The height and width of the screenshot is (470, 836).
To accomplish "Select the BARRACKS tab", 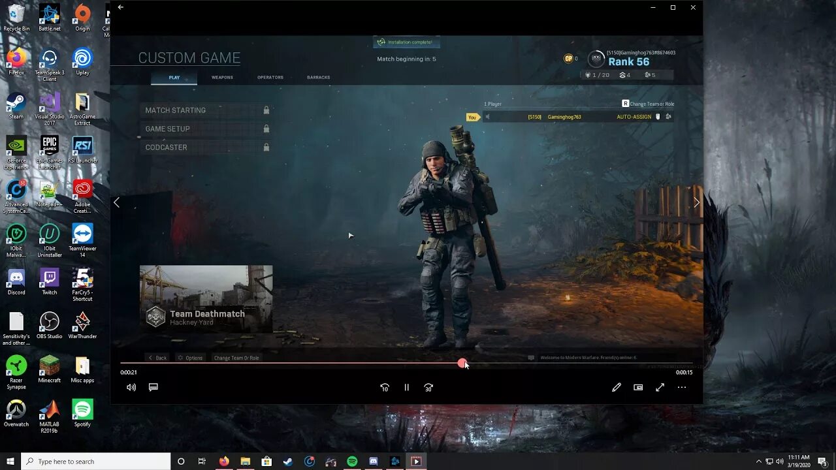I will tap(319, 77).
